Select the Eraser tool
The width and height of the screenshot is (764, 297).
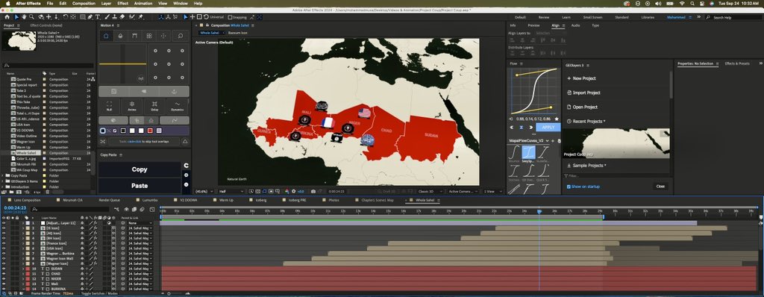pyautogui.click(x=122, y=17)
